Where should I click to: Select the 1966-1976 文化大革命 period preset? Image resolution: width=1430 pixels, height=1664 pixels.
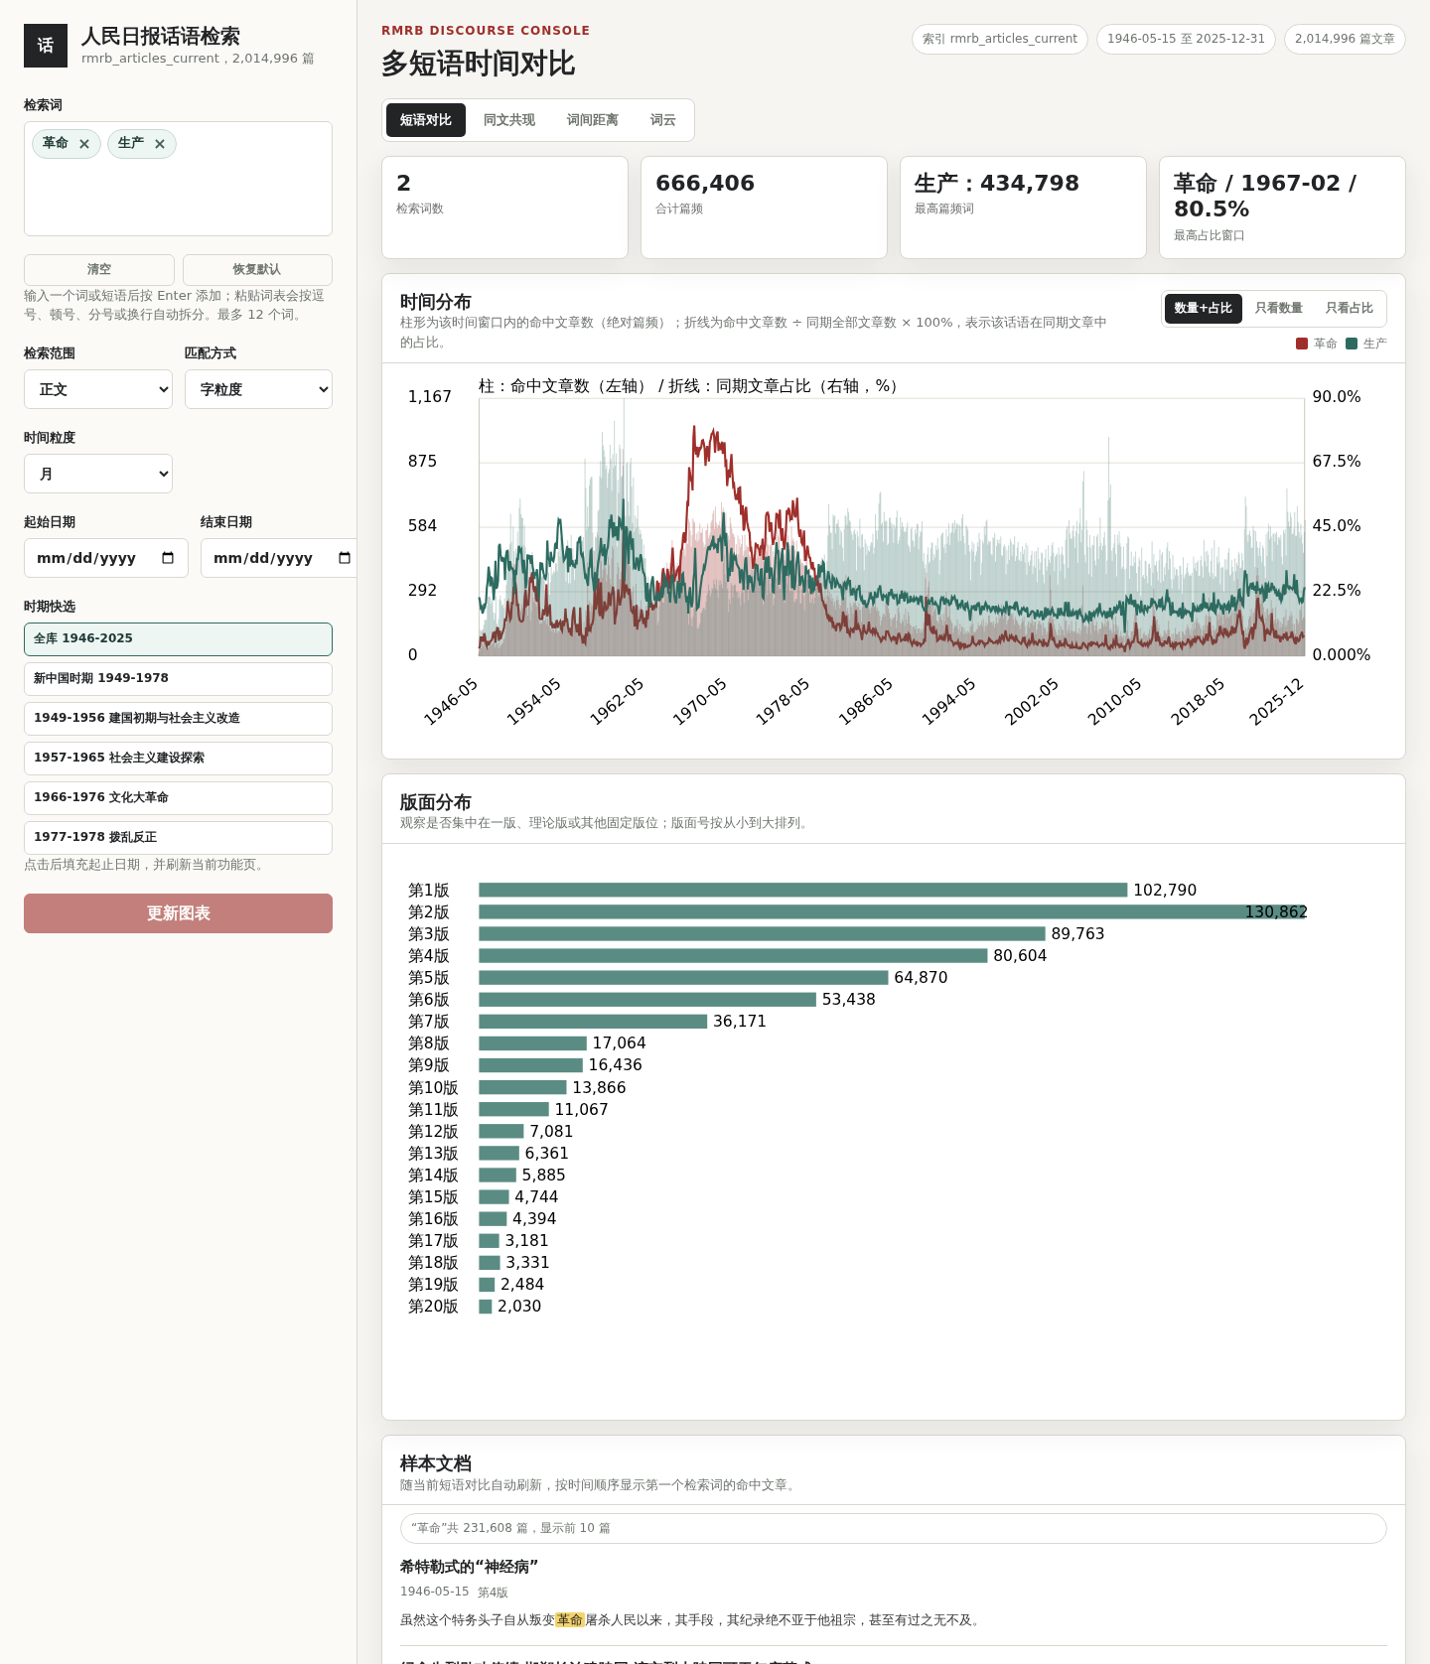tap(178, 798)
